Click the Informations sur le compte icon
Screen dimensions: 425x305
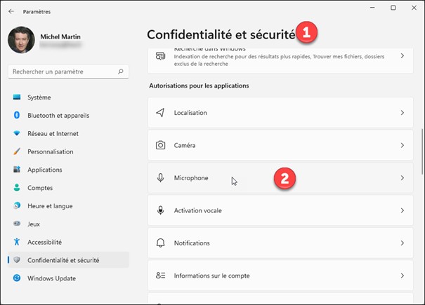click(x=160, y=276)
